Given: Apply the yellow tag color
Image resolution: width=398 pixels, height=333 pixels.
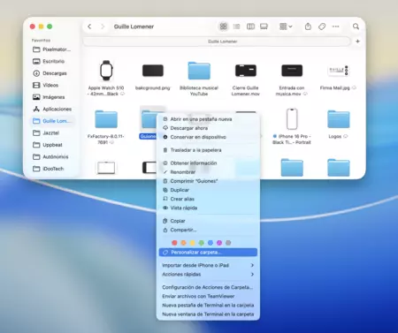Looking at the screenshot, I should pyautogui.click(x=193, y=243).
